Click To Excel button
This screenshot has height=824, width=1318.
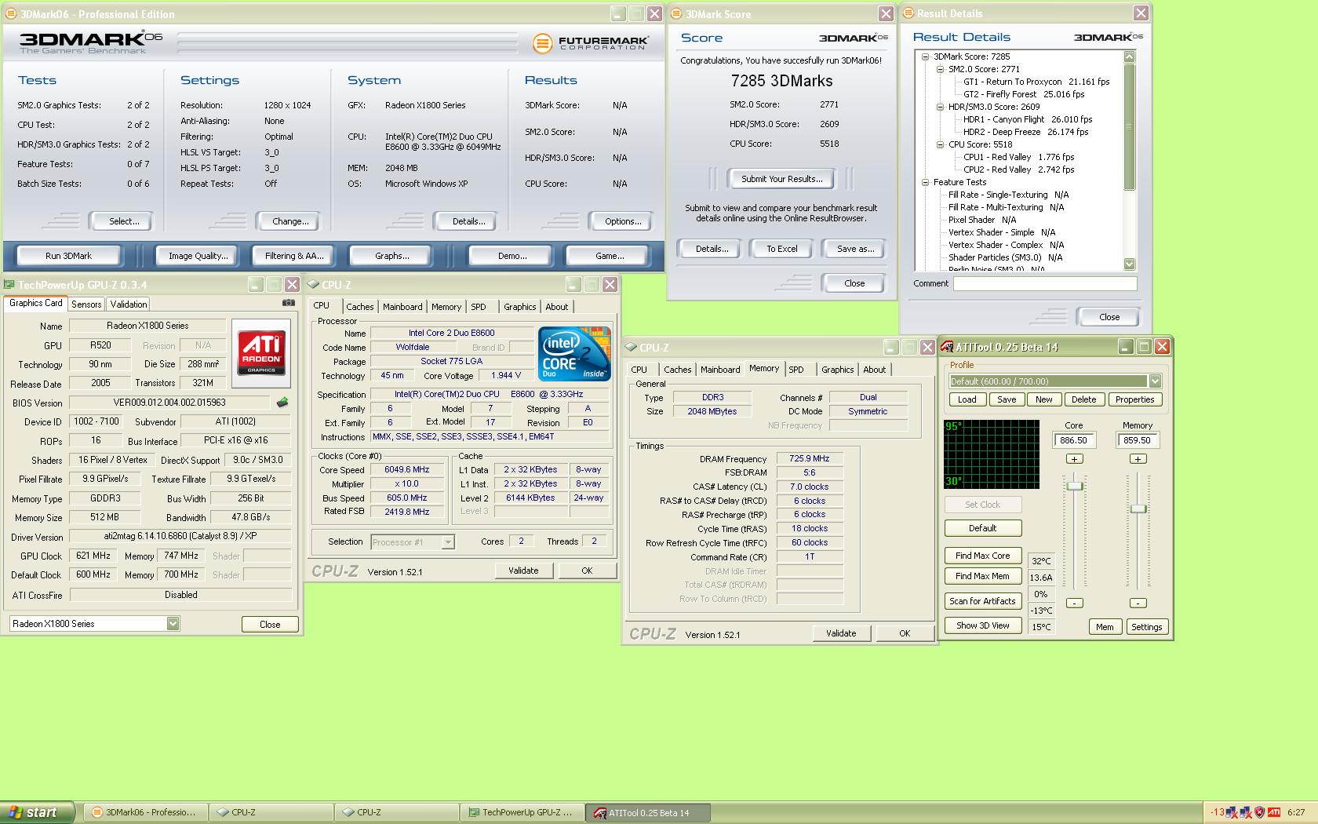[782, 249]
